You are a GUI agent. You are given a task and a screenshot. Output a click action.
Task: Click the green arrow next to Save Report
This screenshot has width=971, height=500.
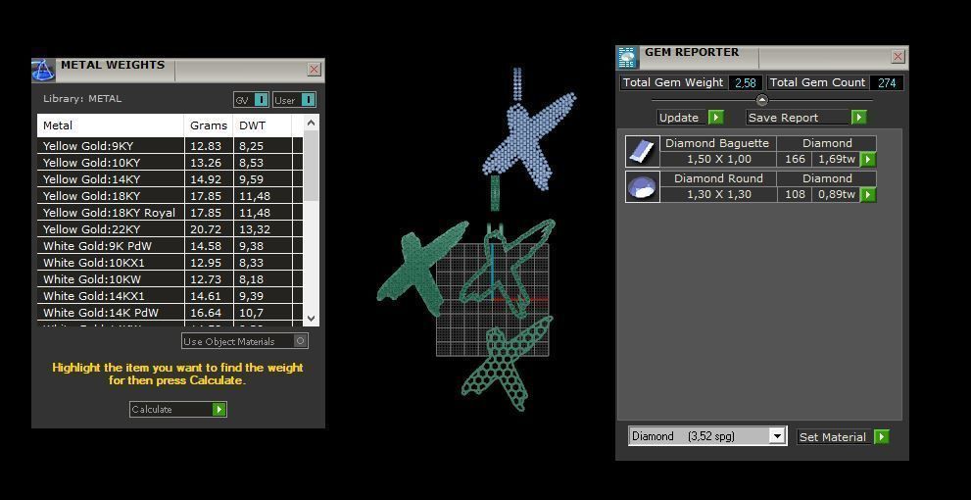click(858, 117)
